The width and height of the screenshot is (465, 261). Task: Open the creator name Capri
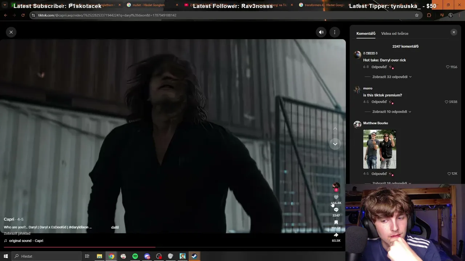click(x=9, y=219)
